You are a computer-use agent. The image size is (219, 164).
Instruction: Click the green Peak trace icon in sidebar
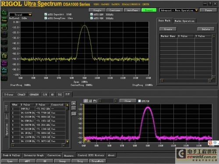coord(4,13)
